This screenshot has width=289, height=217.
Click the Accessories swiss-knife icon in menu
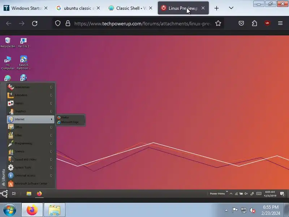pos(10,87)
